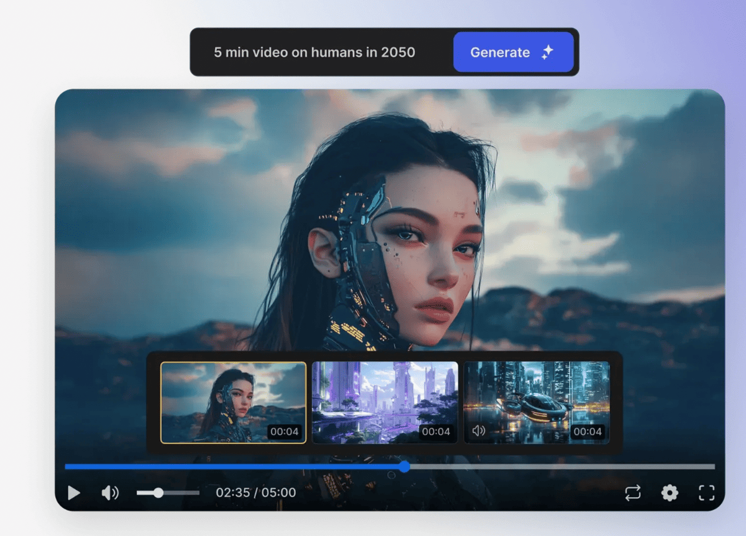
Task: Click the speaker icon on the flying car thumbnail
Action: click(478, 431)
